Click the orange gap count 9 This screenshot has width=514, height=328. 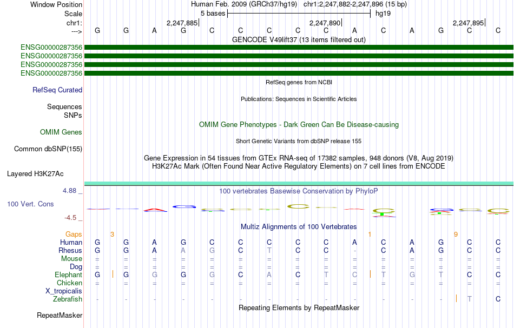tap(456, 235)
